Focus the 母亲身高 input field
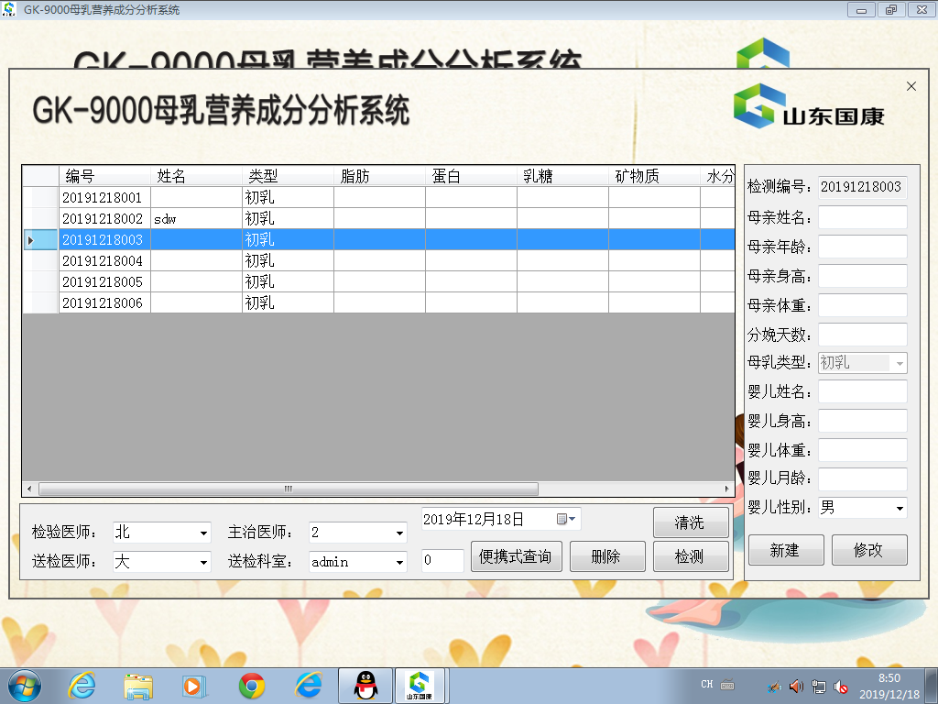 (x=863, y=276)
